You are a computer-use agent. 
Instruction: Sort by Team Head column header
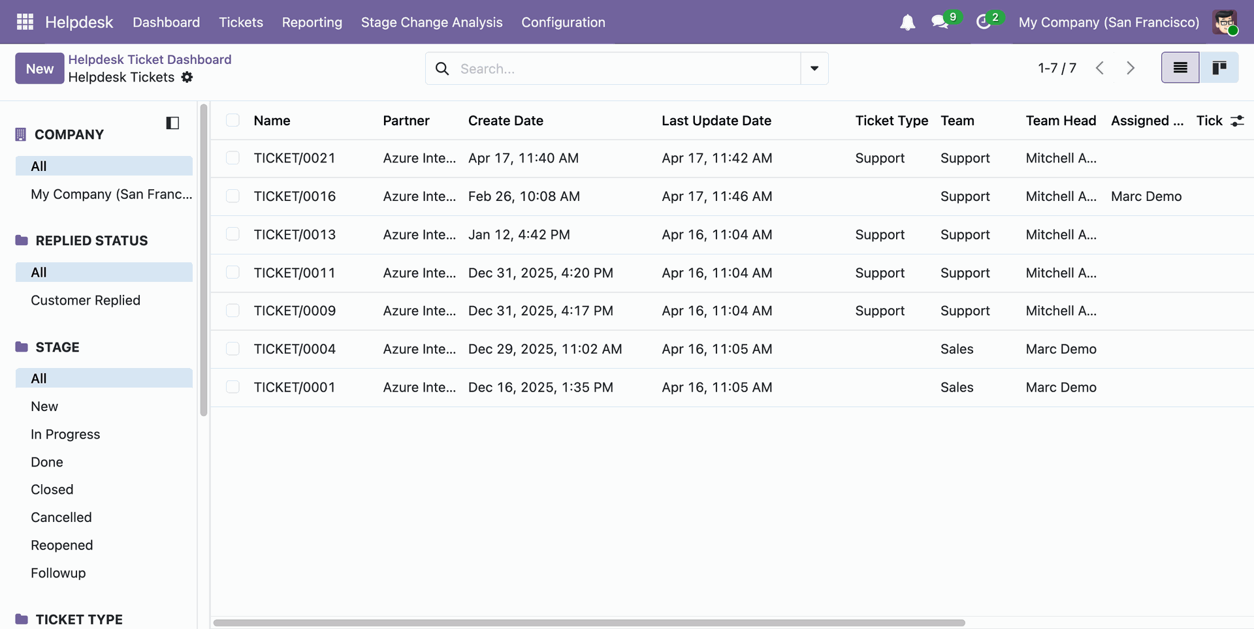click(x=1061, y=121)
